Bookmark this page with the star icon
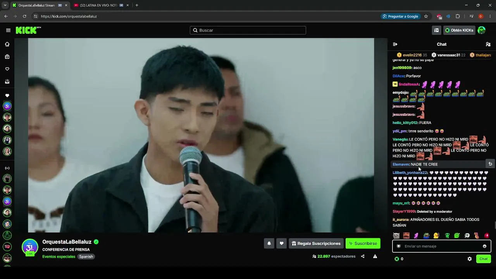Image resolution: width=496 pixels, height=279 pixels. (x=426, y=16)
